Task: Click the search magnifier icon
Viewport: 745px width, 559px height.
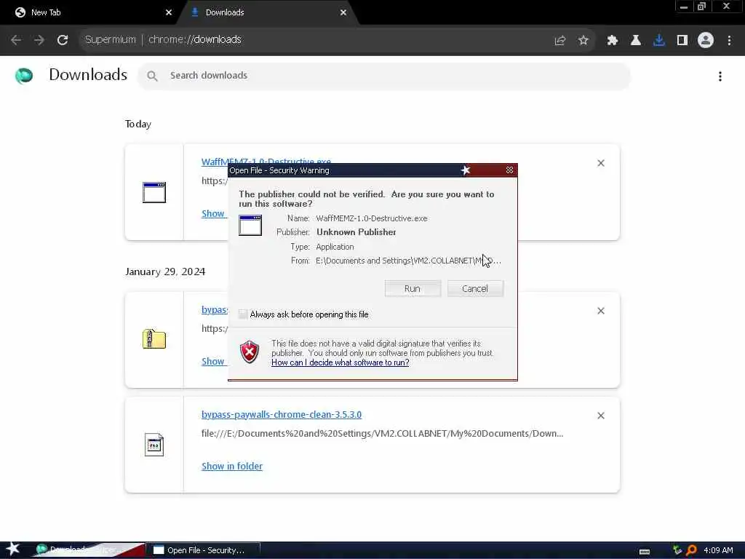Action: point(152,76)
